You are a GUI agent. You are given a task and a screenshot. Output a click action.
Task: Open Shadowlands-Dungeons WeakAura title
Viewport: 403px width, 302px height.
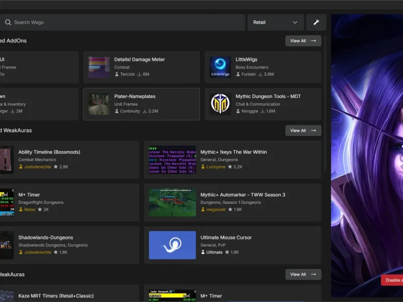point(45,238)
